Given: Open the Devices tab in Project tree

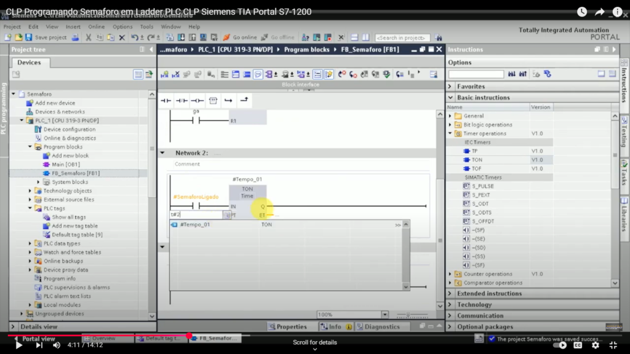Looking at the screenshot, I should tap(29, 63).
